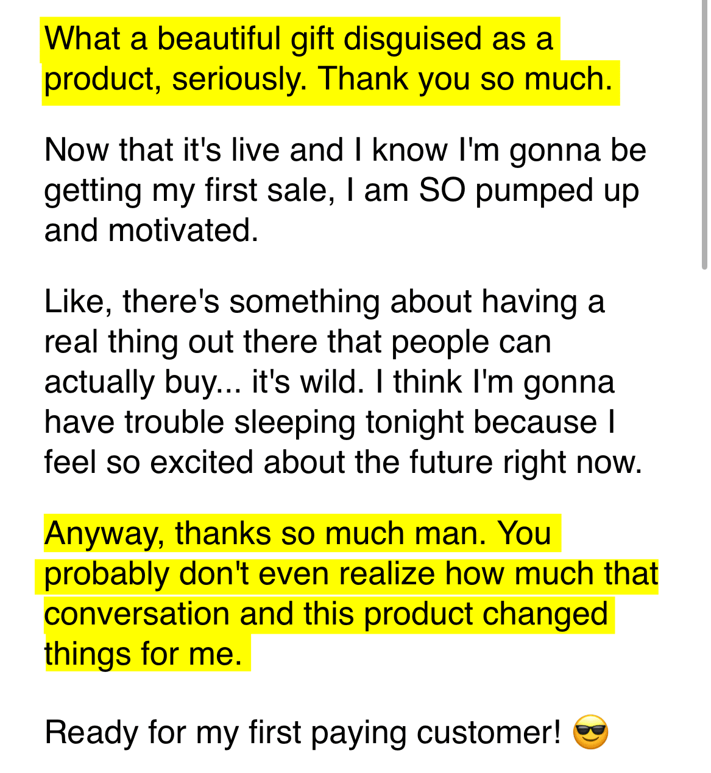This screenshot has height=773, width=711.
Task: Click 'Ready for my first paying customer!'
Action: 303,732
